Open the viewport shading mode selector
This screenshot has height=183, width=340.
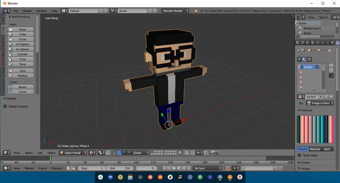pos(92,153)
